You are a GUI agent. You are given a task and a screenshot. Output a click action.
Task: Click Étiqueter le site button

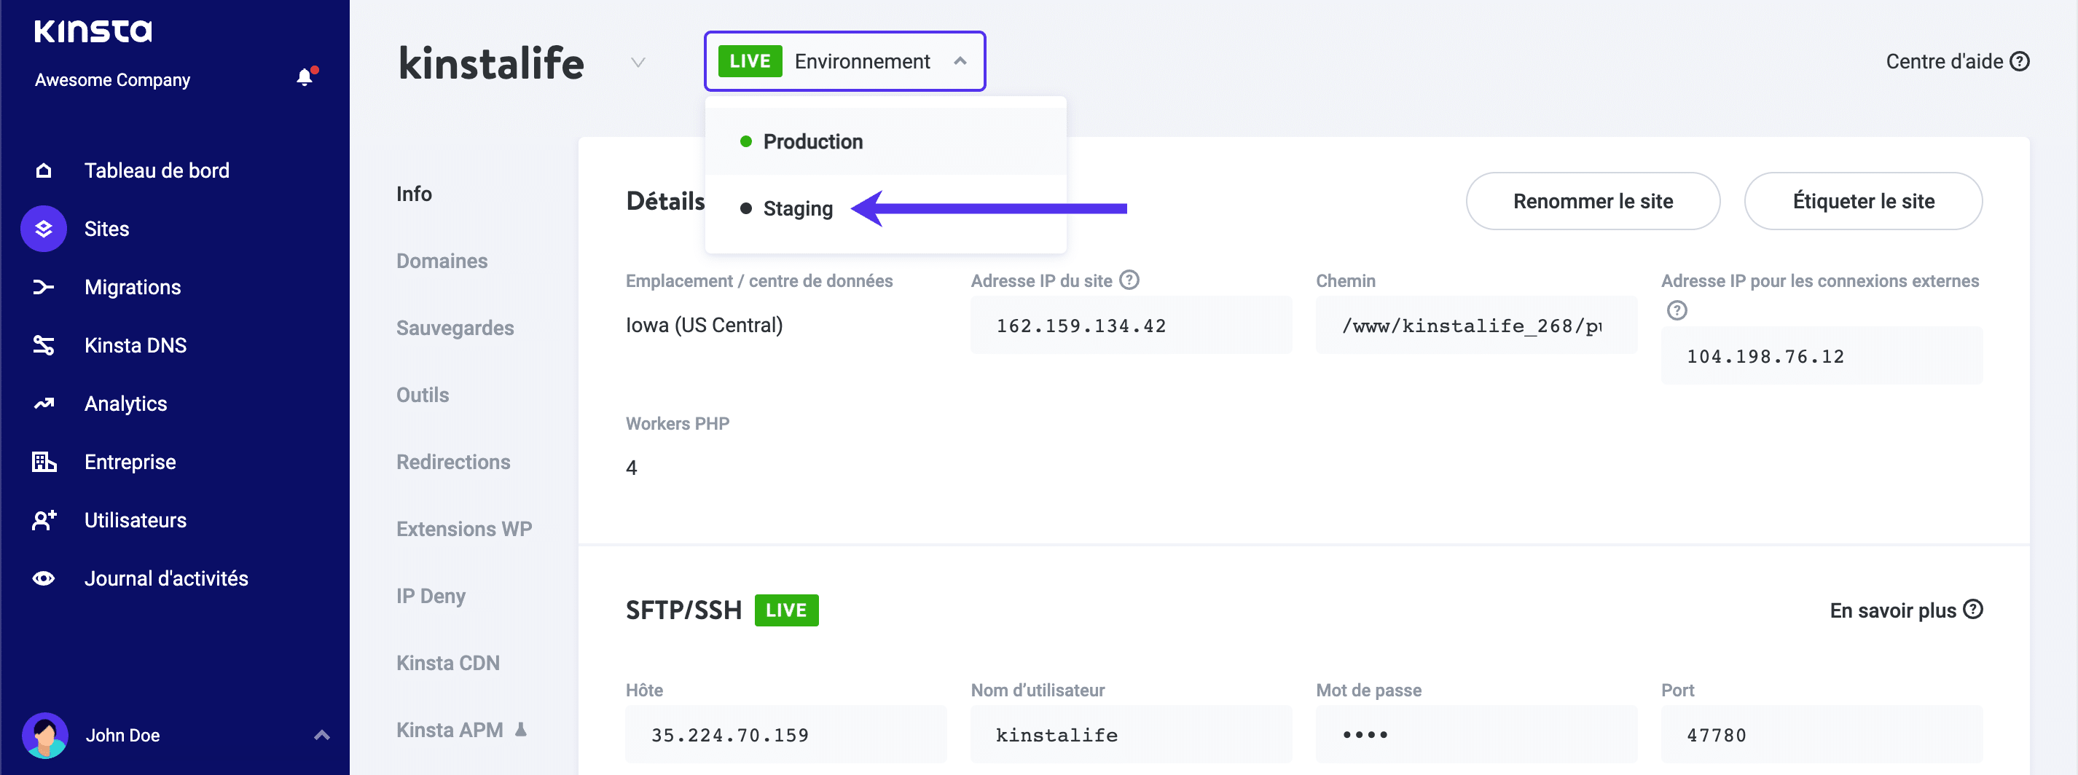(x=1862, y=201)
